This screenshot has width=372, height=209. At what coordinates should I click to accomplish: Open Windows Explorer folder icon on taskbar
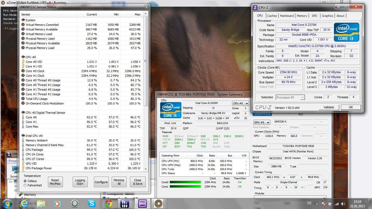[x=41, y=204]
